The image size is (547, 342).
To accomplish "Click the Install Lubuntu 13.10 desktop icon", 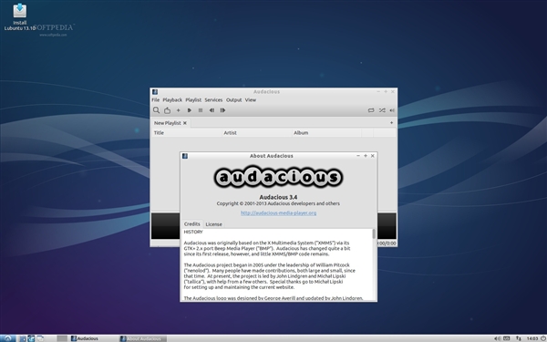I will coord(20,16).
